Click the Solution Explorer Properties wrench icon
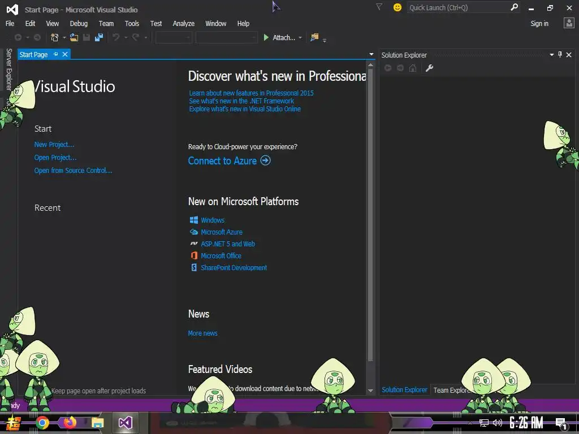Image resolution: width=579 pixels, height=434 pixels. (429, 68)
